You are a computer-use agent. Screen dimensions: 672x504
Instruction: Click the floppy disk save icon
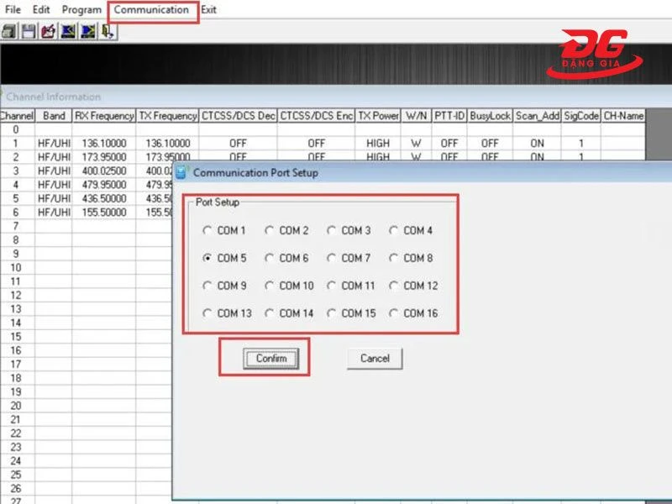(x=29, y=32)
